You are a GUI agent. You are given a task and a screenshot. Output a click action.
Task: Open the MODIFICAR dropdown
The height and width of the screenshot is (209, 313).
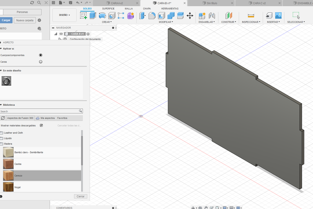point(166,22)
